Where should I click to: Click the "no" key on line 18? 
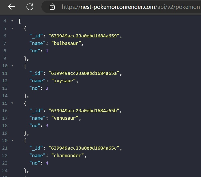(35, 126)
